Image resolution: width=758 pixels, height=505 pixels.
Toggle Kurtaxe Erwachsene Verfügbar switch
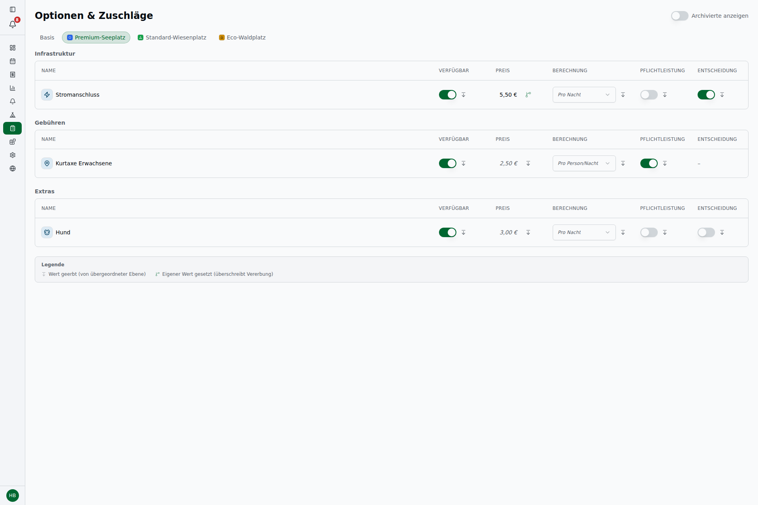pos(447,163)
